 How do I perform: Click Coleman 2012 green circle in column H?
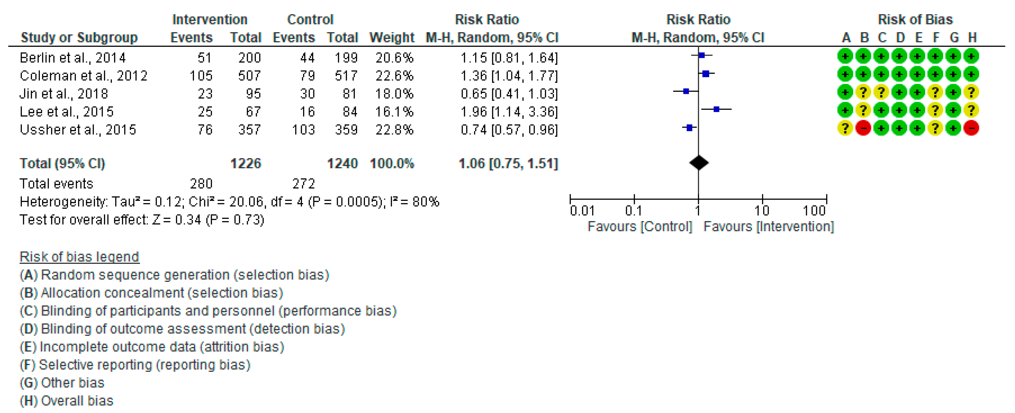point(971,74)
